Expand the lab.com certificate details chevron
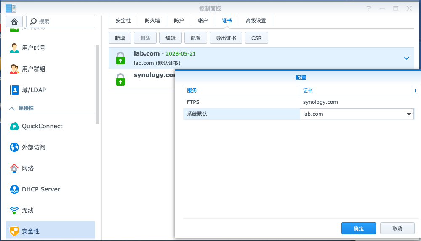The width and height of the screenshot is (421, 241). click(407, 58)
